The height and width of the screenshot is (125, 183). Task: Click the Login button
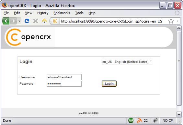(x=109, y=83)
